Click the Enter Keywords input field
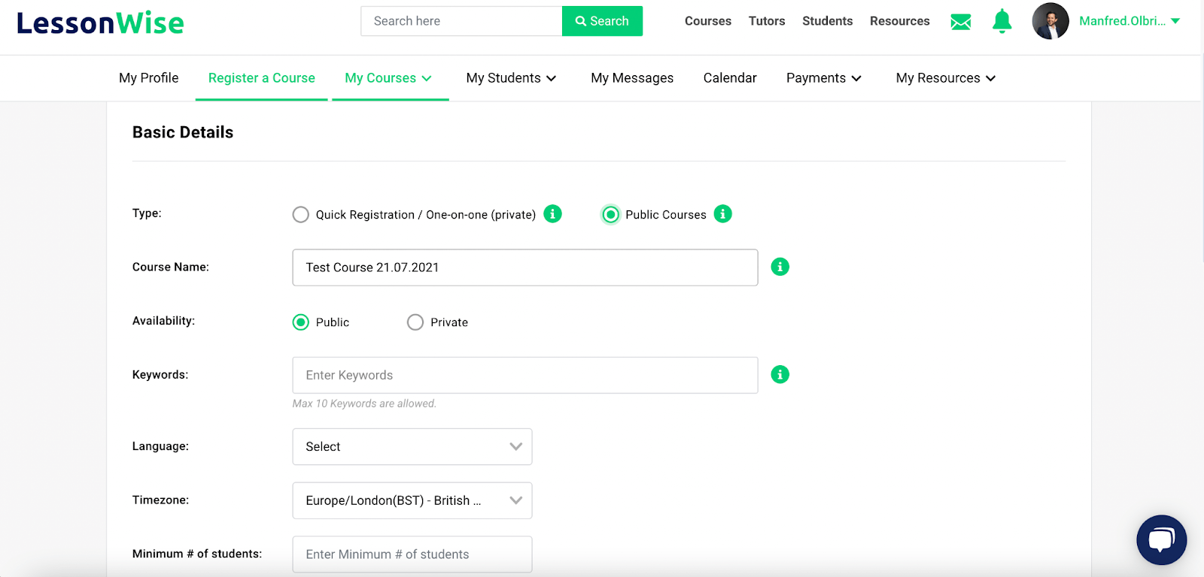The height and width of the screenshot is (577, 1204). (x=524, y=375)
